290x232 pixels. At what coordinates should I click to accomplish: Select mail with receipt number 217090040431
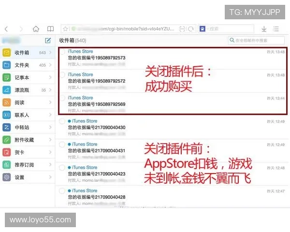[62, 145]
